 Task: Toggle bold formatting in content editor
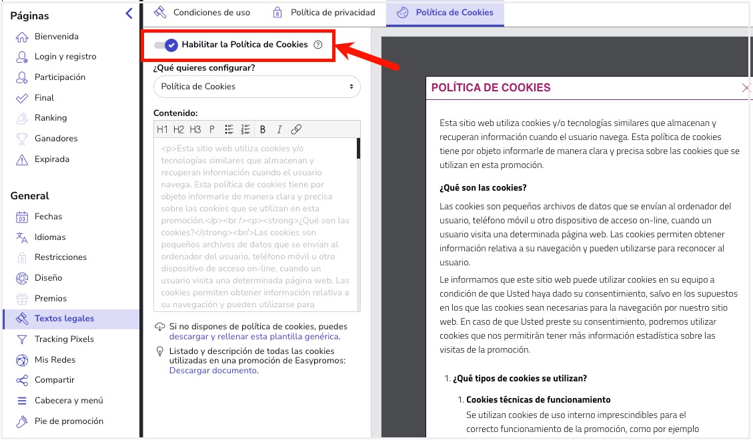point(263,129)
